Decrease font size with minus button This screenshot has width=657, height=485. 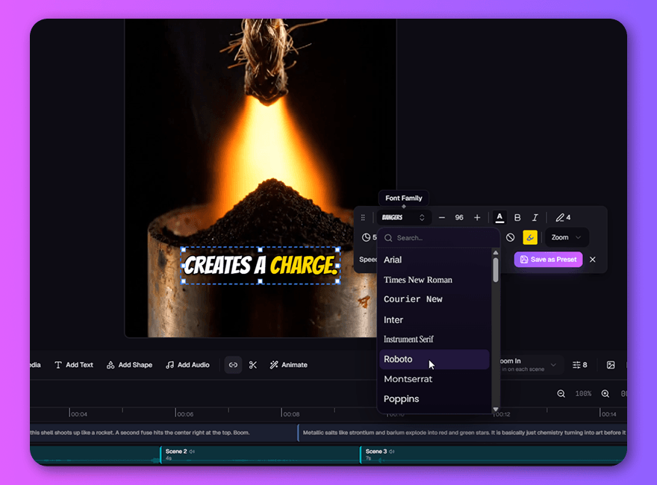[442, 218]
